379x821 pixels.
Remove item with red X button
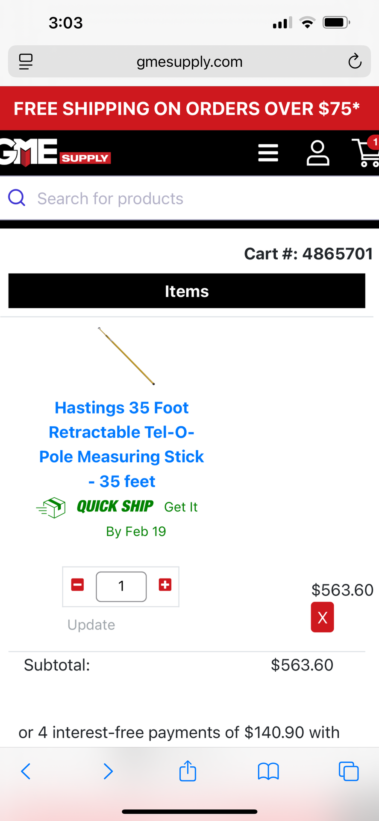tap(322, 617)
